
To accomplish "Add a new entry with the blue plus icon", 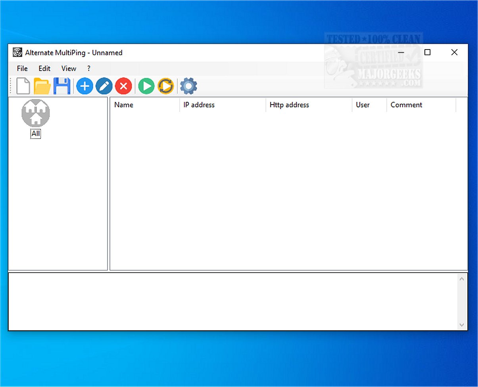I will (84, 86).
